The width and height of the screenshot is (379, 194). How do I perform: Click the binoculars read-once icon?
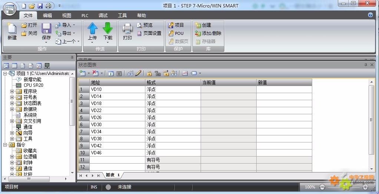[x=130, y=73]
